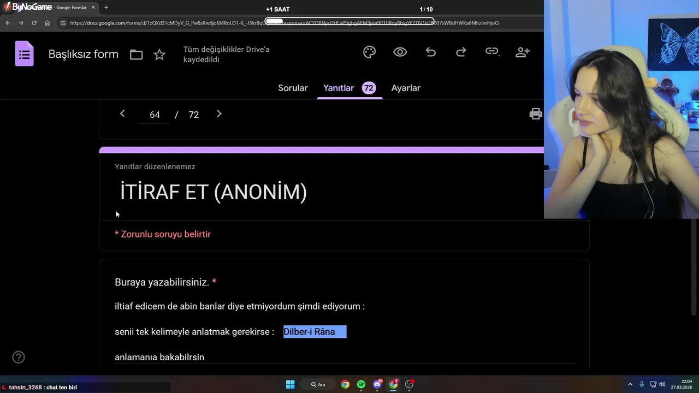Click the line starting iltiaf edicem
The height and width of the screenshot is (393, 699).
(240, 306)
